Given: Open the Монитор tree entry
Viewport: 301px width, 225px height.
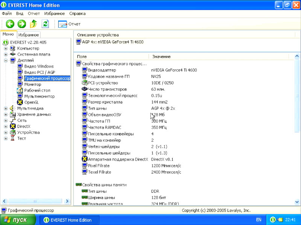Looking at the screenshot, I should point(33,84).
